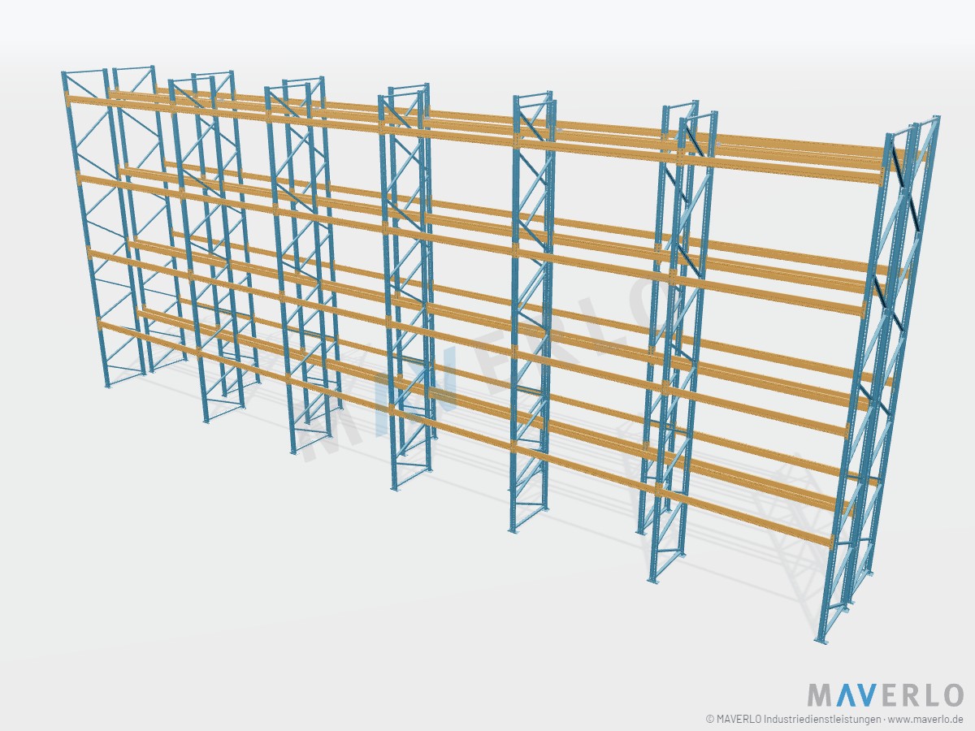Click the copyright © symbol in footer
This screenshot has width=975, height=731.
(x=710, y=719)
